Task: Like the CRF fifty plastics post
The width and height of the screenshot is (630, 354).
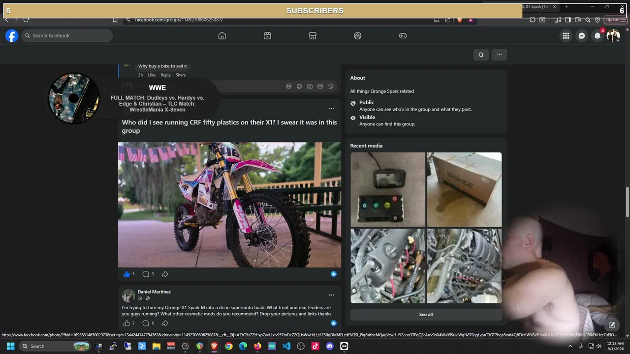Action: click(x=126, y=274)
